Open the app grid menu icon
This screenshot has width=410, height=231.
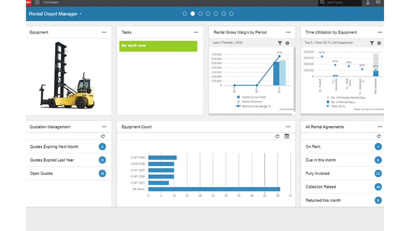(37, 2)
